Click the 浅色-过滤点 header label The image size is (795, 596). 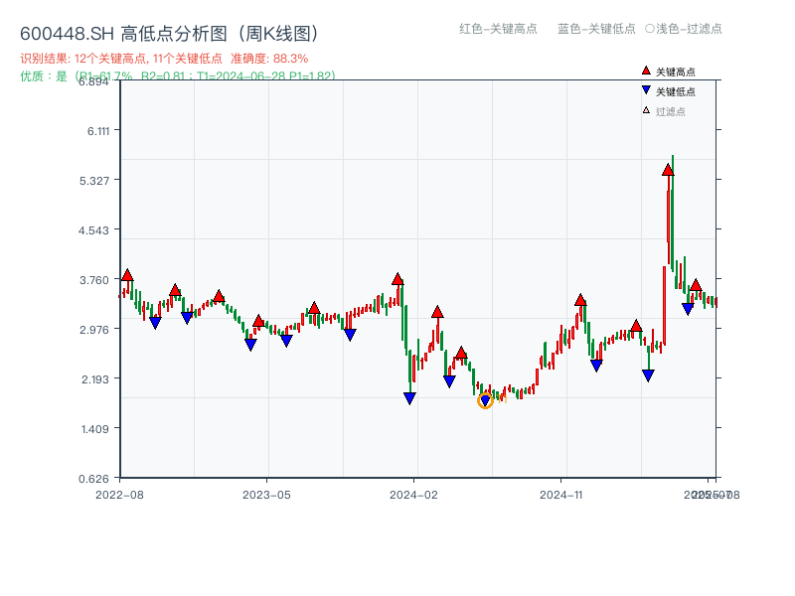point(684,29)
